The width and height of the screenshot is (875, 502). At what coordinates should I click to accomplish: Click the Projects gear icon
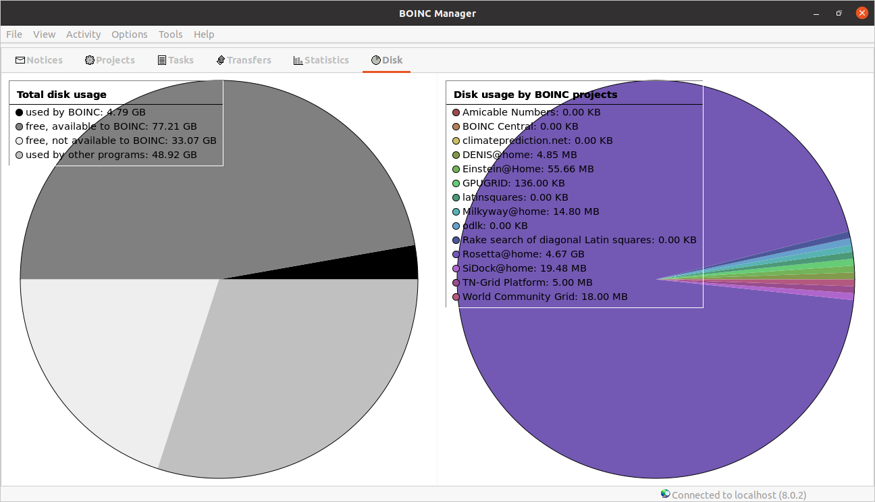click(x=88, y=60)
